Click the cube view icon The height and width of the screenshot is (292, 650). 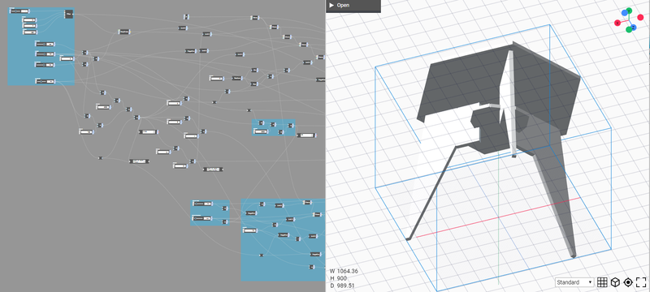coord(616,282)
